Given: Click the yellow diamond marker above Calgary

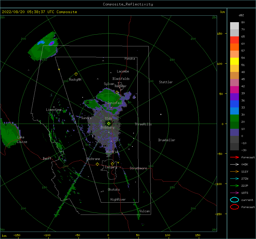Looking at the screenshot, I should click(112, 164).
